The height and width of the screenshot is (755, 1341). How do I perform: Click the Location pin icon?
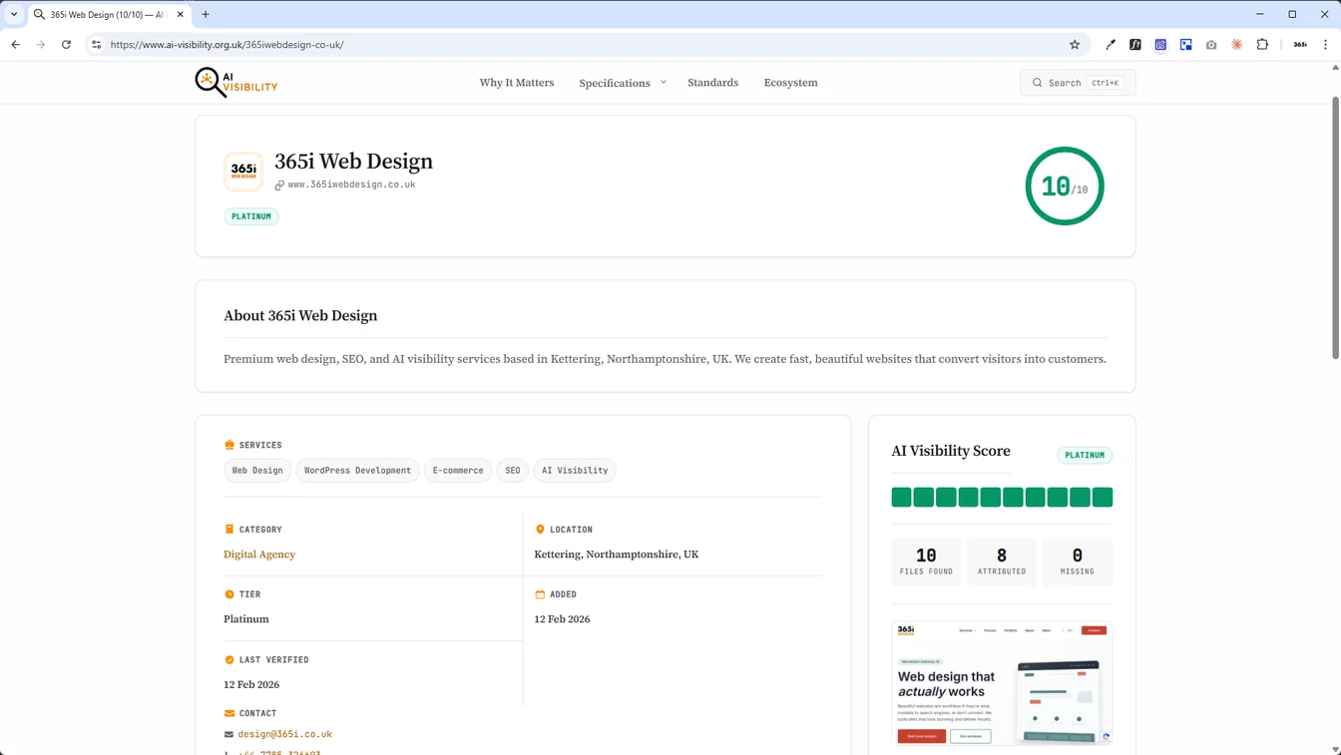540,530
